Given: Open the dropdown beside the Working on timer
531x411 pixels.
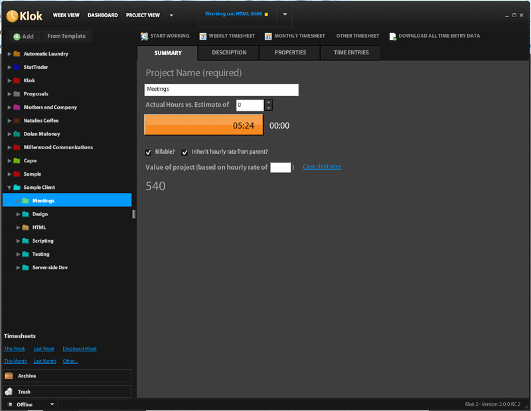Looking at the screenshot, I should [285, 15].
